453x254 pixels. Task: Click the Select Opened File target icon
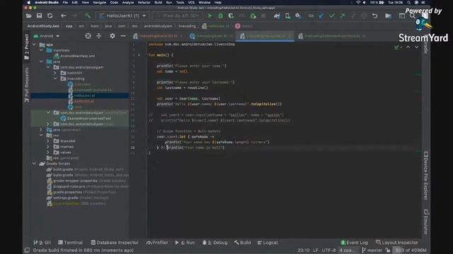pos(88,36)
